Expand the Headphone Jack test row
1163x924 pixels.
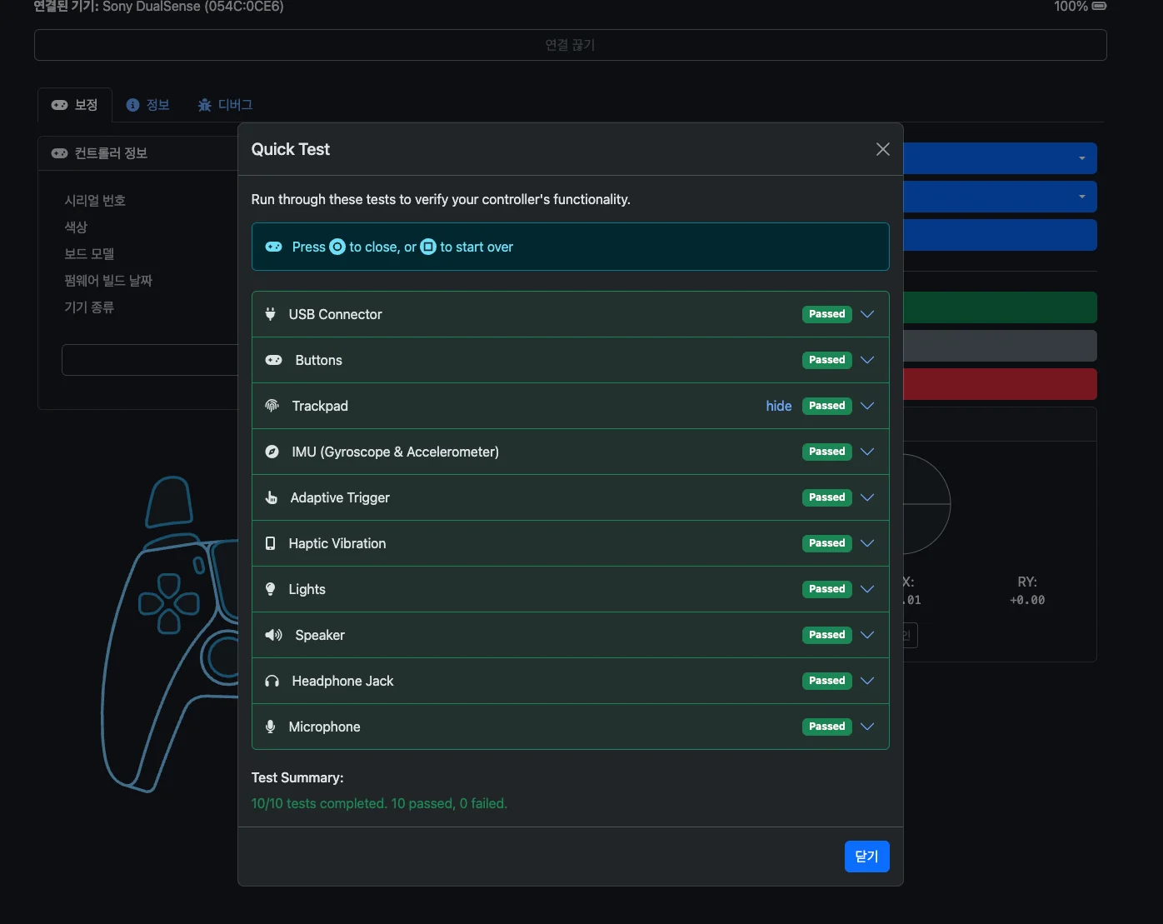coord(867,681)
